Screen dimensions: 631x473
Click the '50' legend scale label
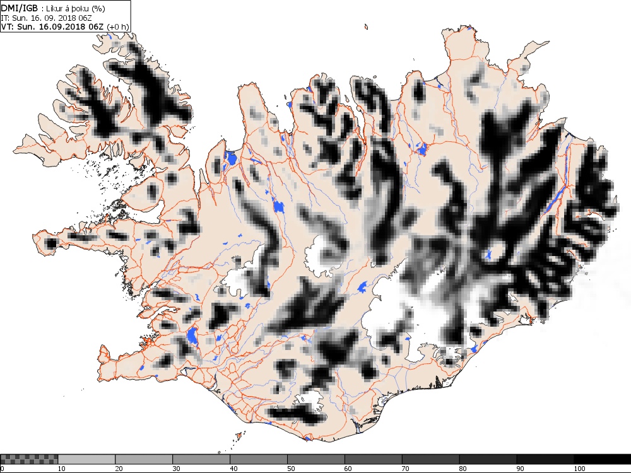[291, 469]
